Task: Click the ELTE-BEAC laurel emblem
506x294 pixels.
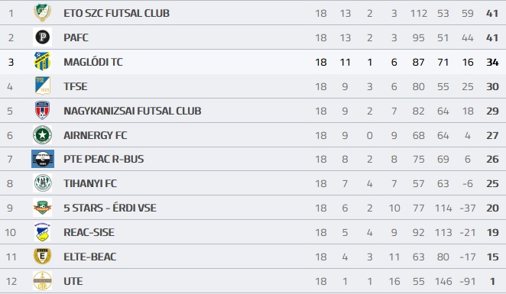Action: [42, 257]
